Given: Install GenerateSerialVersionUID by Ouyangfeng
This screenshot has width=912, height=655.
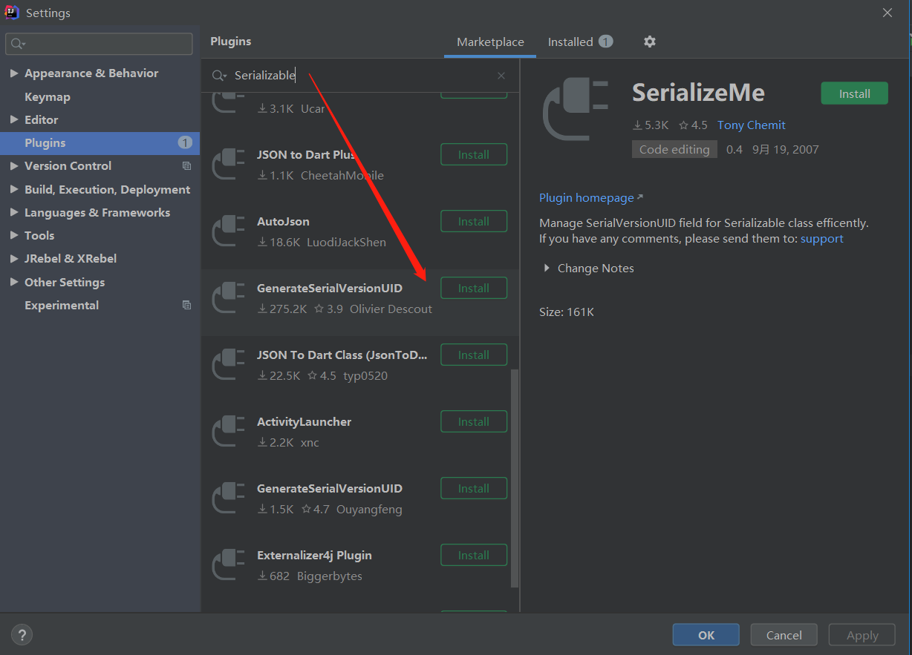Looking at the screenshot, I should [474, 488].
